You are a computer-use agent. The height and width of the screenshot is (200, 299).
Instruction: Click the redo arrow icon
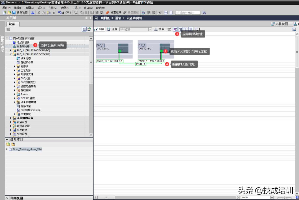pos(67,12)
